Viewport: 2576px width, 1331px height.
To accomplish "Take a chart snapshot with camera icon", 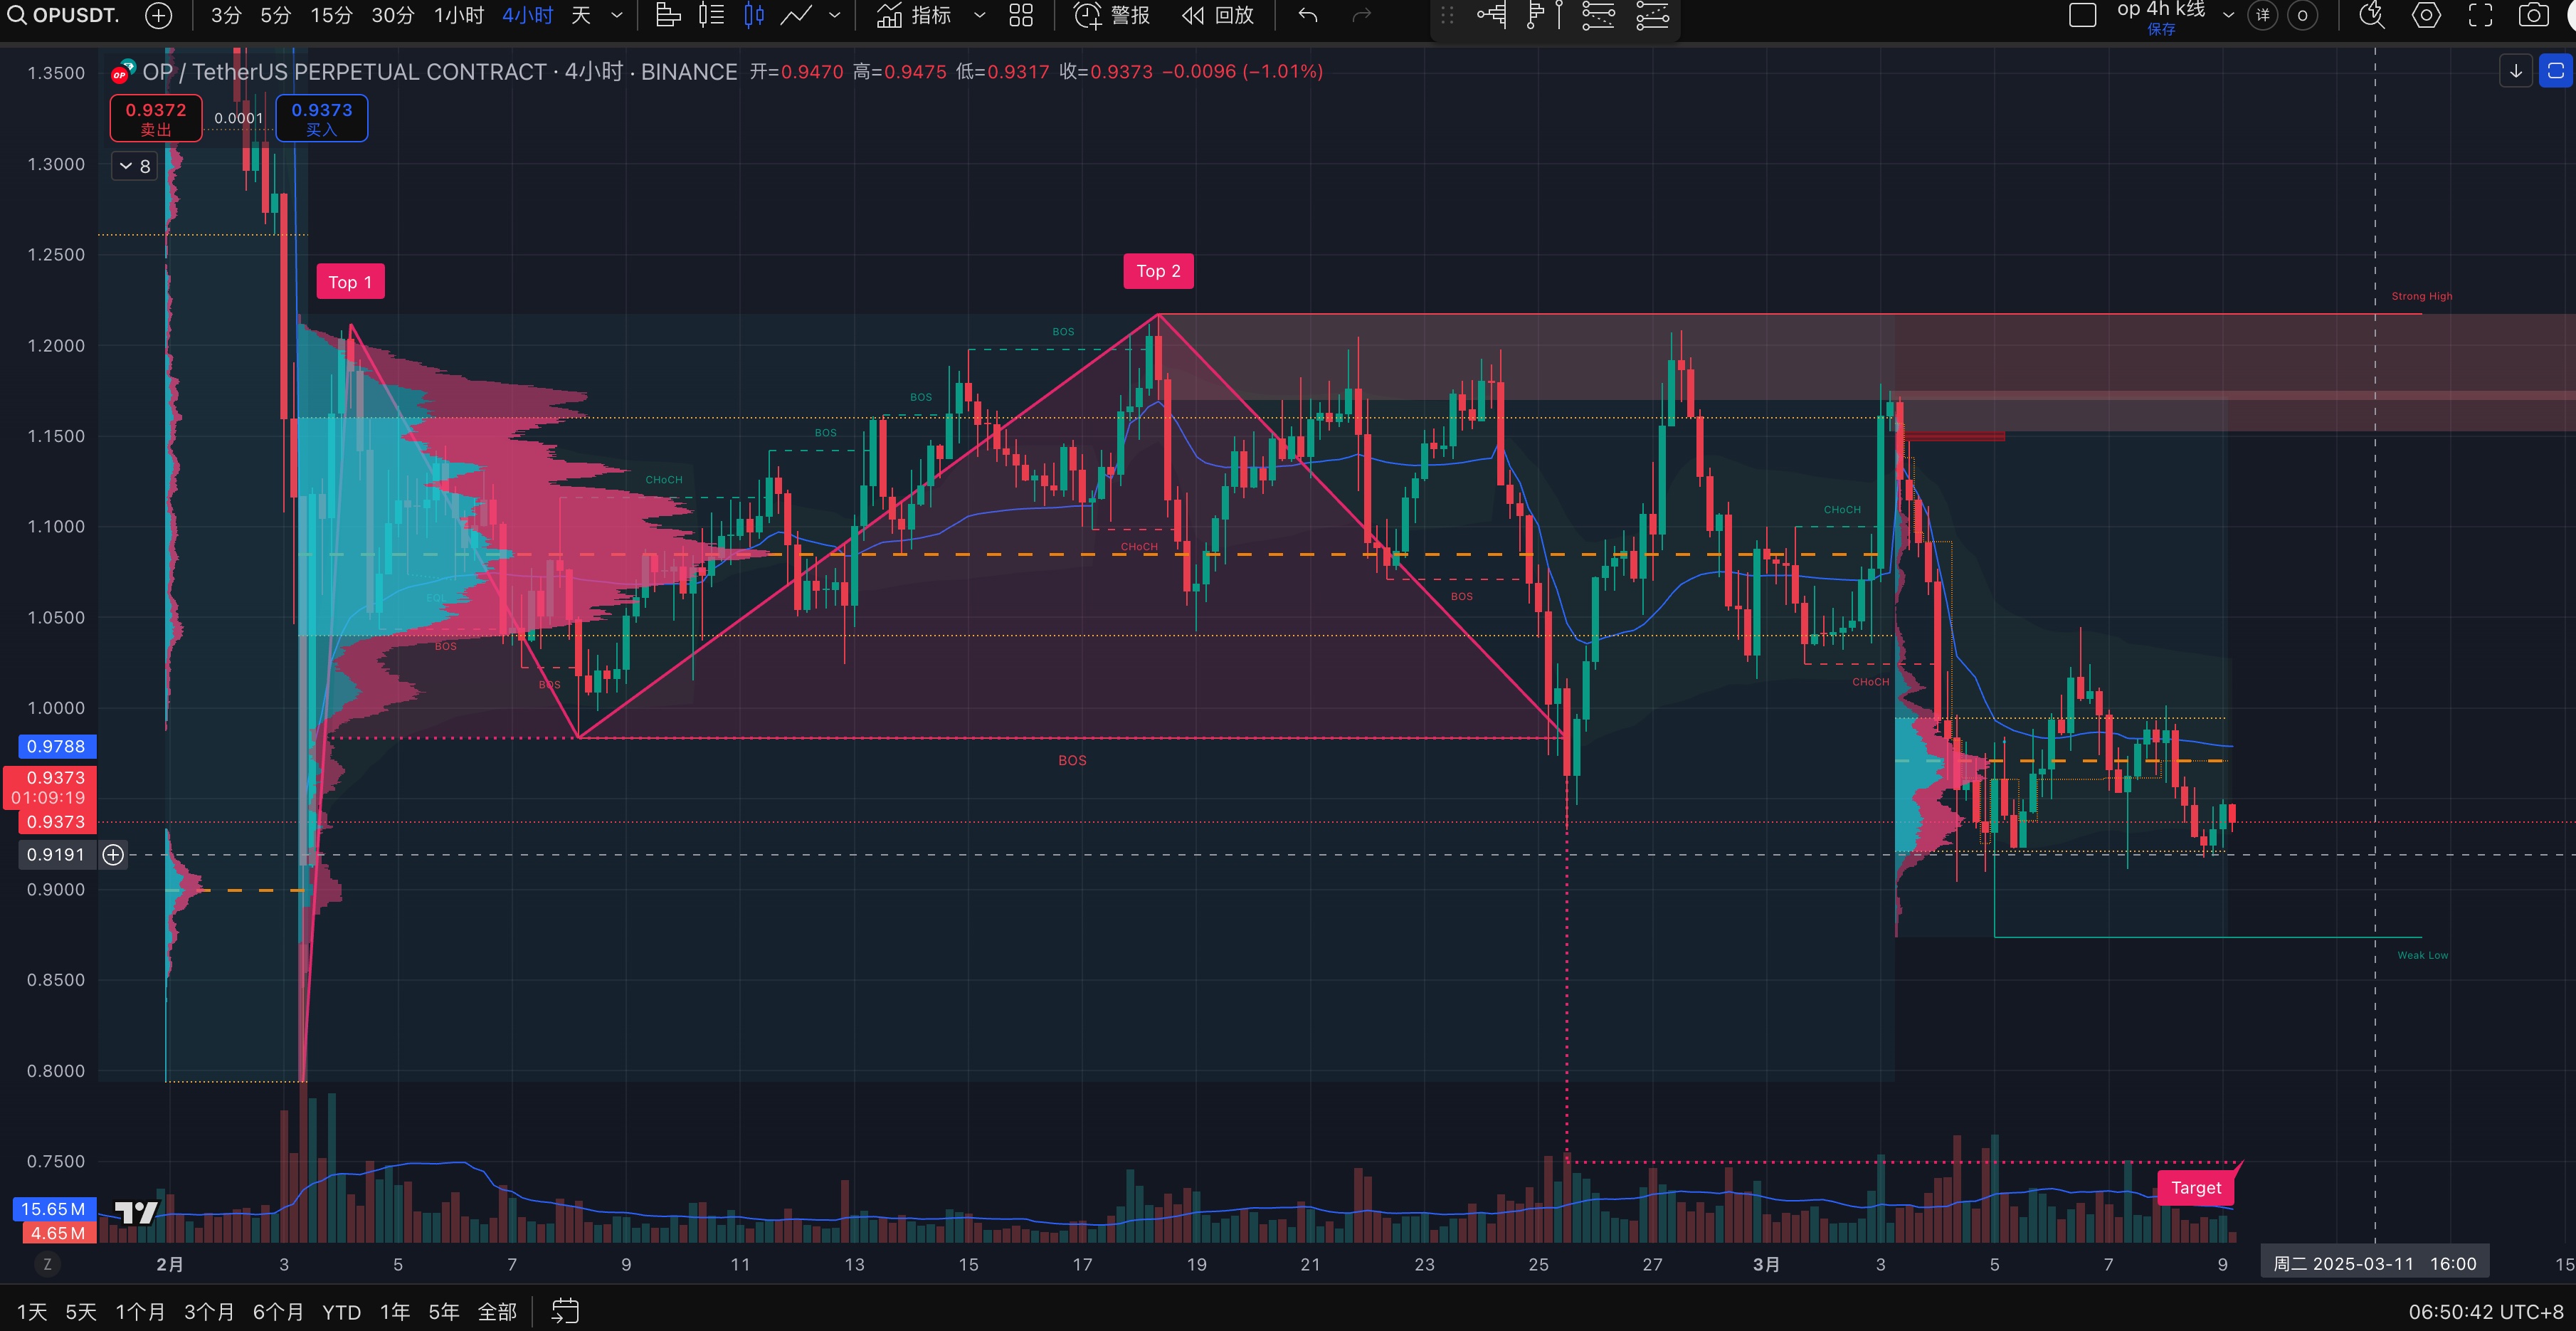I will click(2533, 15).
